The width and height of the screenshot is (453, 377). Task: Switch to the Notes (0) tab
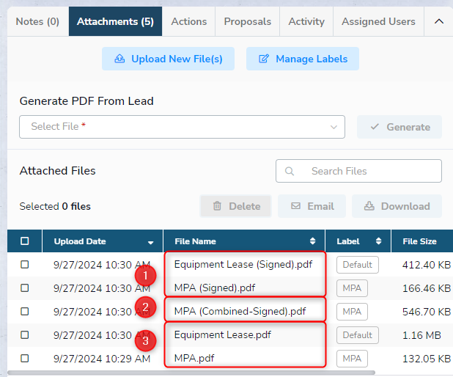37,21
